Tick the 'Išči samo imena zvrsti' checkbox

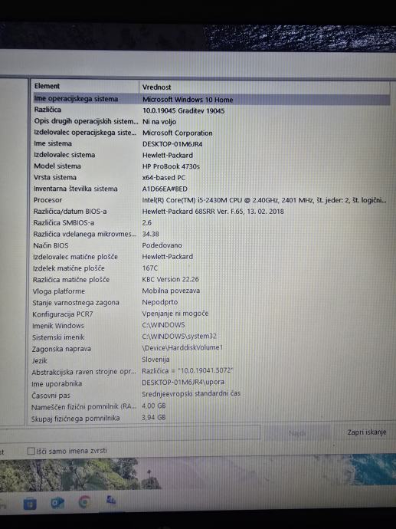[31, 451]
